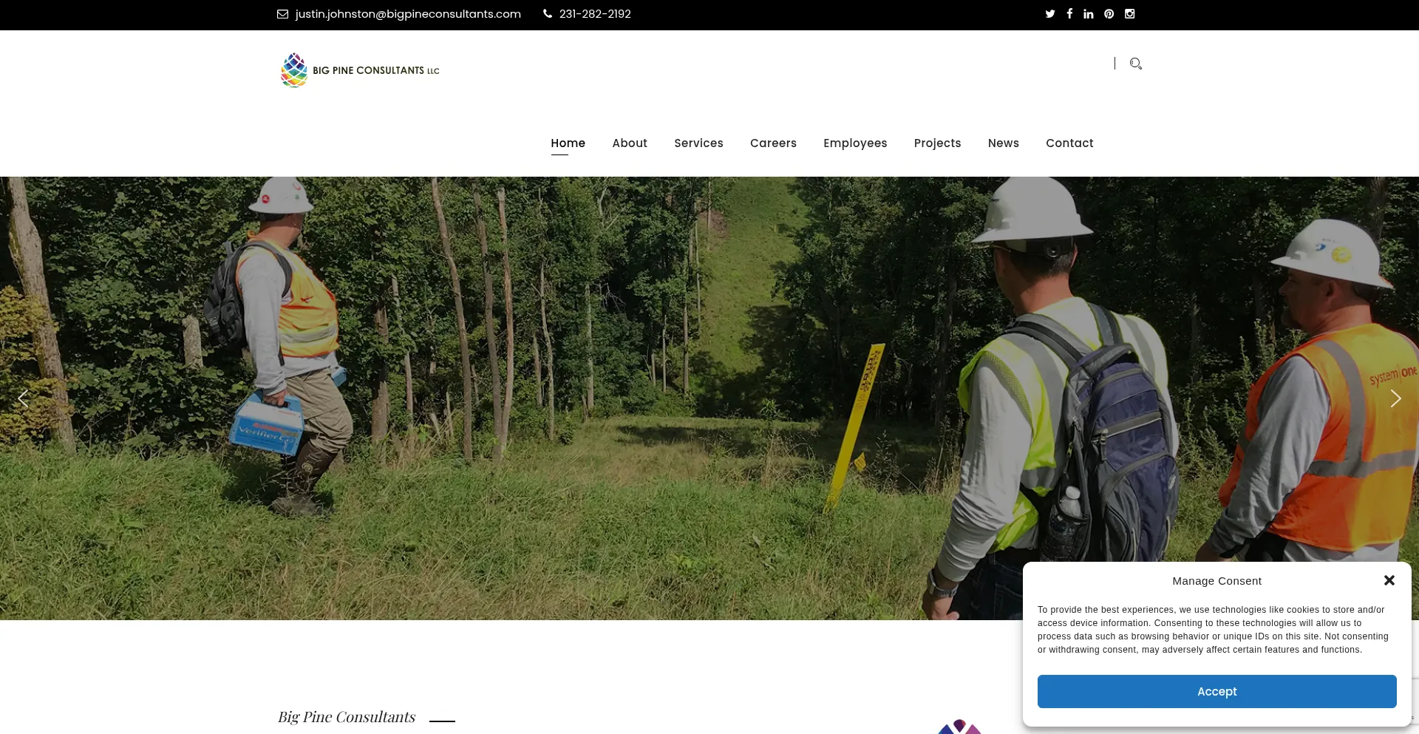Open the Facebook page icon
The image size is (1419, 734).
coord(1069,14)
